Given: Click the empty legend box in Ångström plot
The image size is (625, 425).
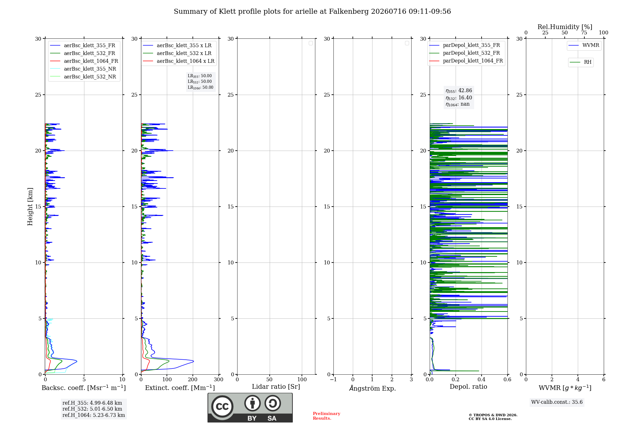Looking at the screenshot, I should [x=407, y=43].
